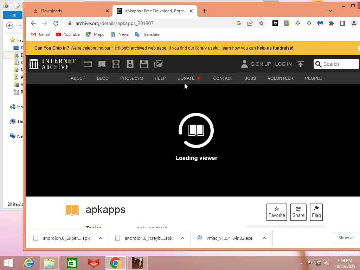
Task: Click the share page icon in address bar
Action: pyautogui.click(x=250, y=23)
